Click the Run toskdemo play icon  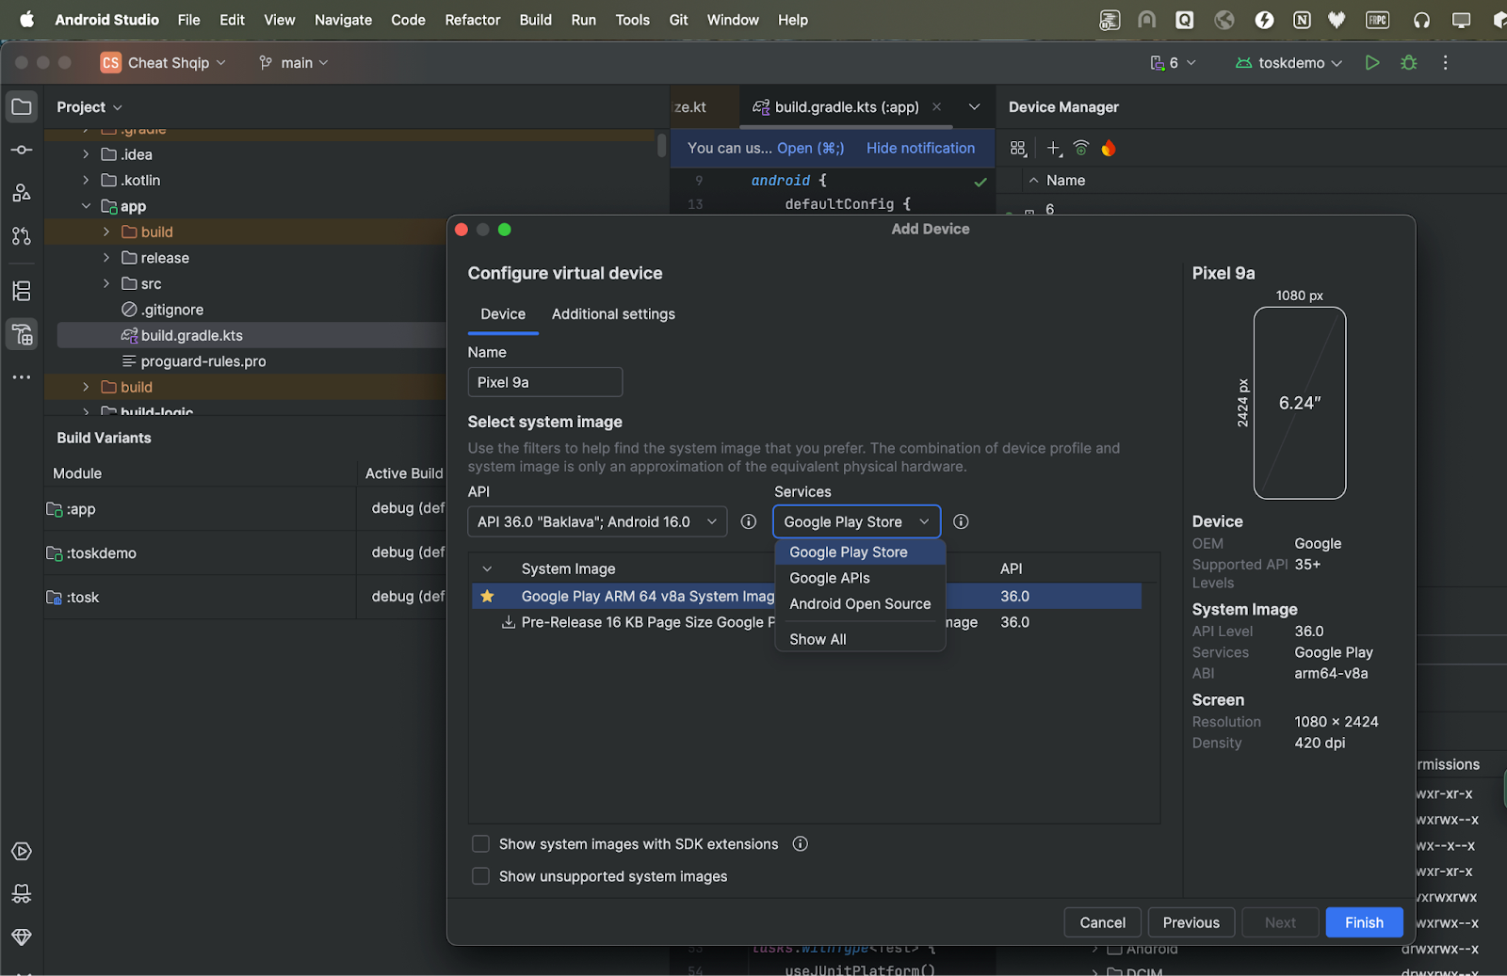tap(1372, 63)
